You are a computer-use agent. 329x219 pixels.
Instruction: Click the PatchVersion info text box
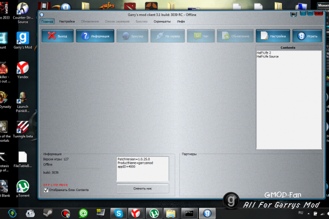[143, 169]
